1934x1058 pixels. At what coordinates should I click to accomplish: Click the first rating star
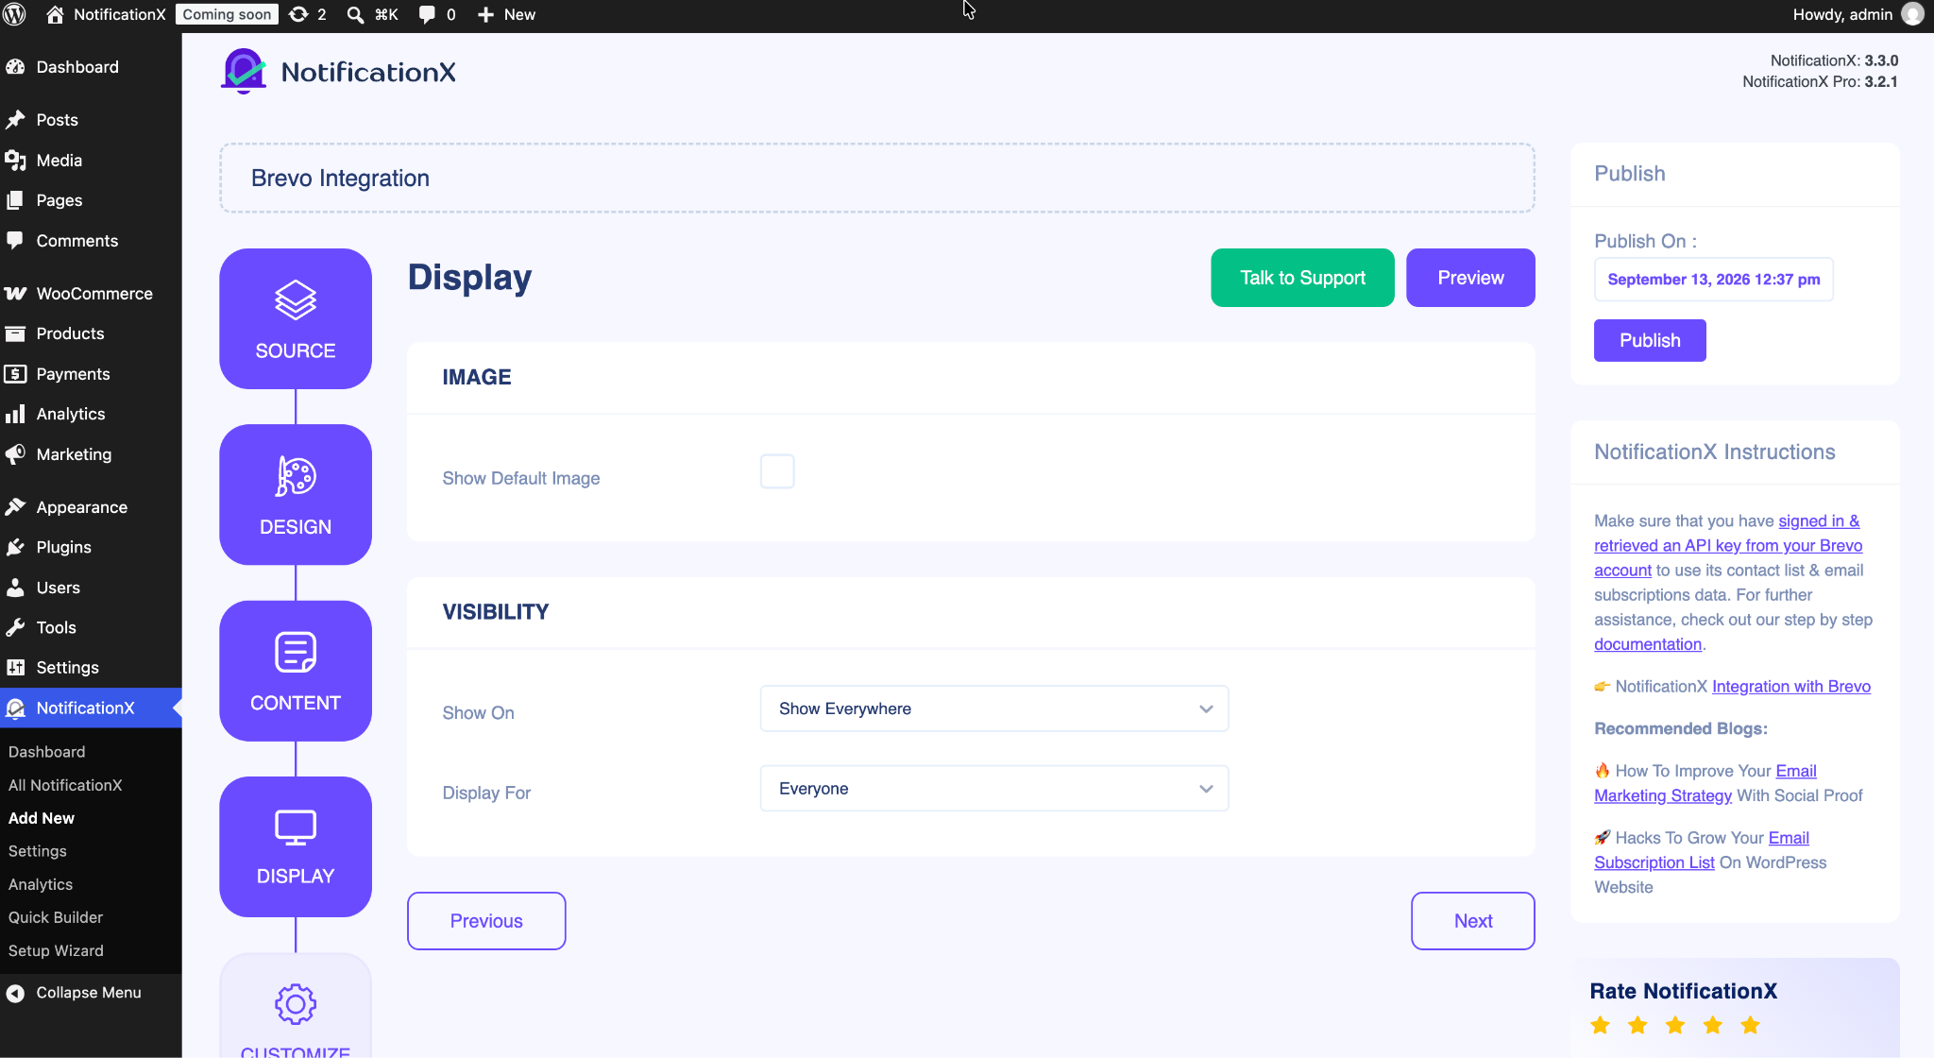pos(1600,1025)
